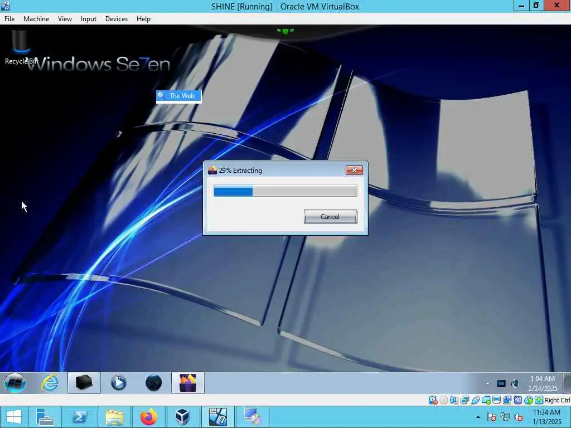571x428 pixels.
Task: Click VirtualBox CPU virtualization status indicator
Action: tap(518, 400)
